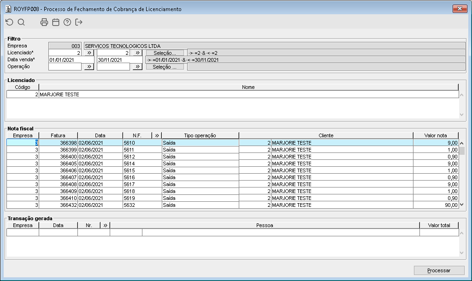
Task: Click the exit arrow toolbar icon
Action: 78,22
